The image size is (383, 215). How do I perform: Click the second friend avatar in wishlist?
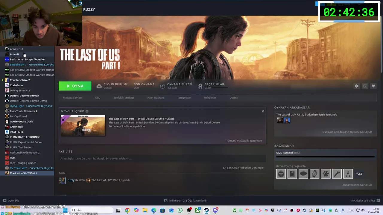point(287,120)
